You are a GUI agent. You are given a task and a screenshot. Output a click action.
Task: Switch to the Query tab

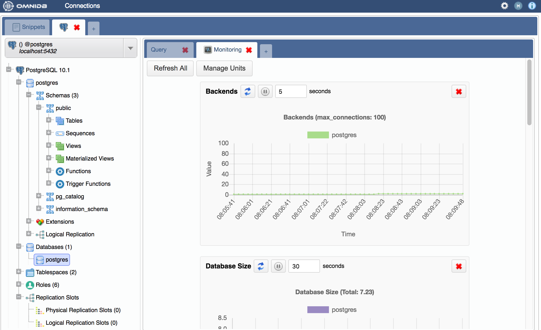pyautogui.click(x=159, y=49)
